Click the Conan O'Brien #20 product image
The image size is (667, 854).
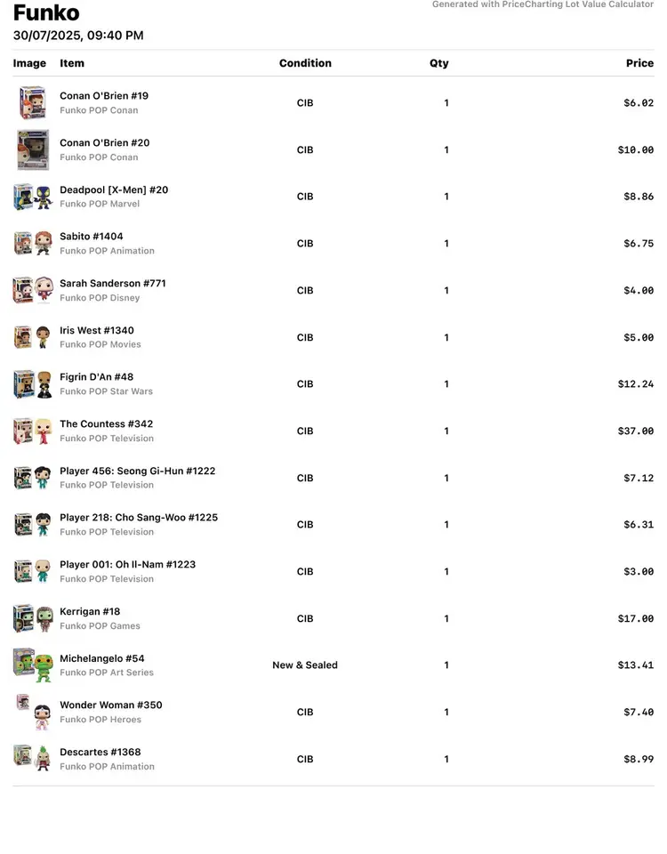(x=32, y=149)
